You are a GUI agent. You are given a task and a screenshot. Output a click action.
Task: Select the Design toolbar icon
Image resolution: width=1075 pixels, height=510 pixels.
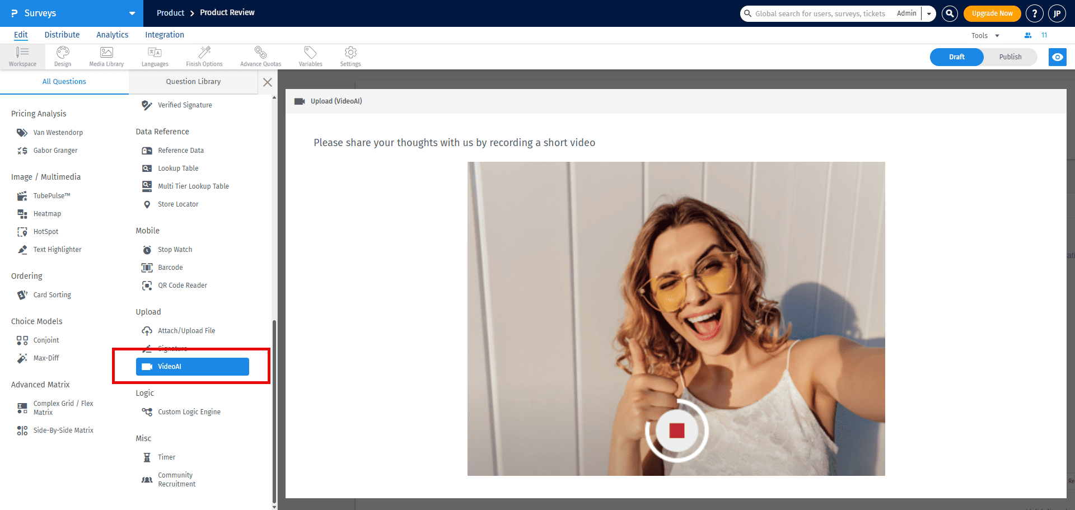click(x=62, y=56)
